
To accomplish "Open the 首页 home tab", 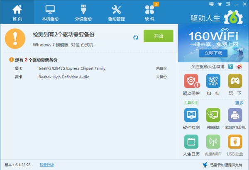I will 17,12.
